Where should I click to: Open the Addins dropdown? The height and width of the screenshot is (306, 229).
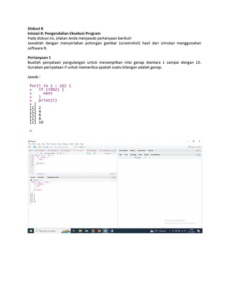pos(82,147)
